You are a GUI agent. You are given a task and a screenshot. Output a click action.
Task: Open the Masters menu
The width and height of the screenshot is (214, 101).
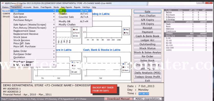5,7
